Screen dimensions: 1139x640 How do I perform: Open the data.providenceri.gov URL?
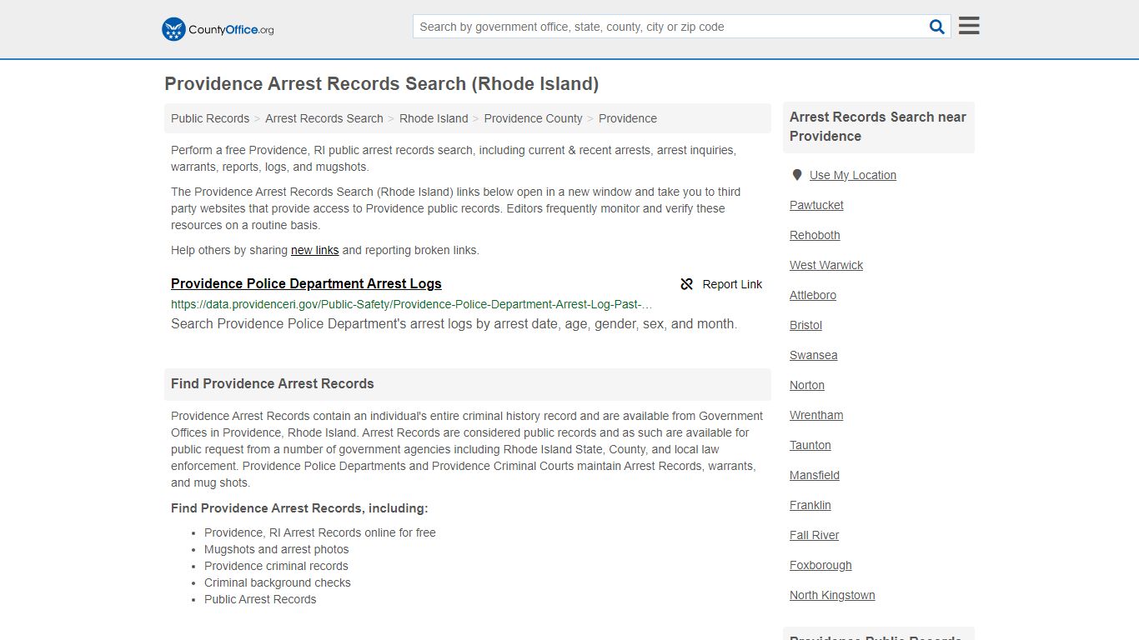pyautogui.click(x=412, y=304)
